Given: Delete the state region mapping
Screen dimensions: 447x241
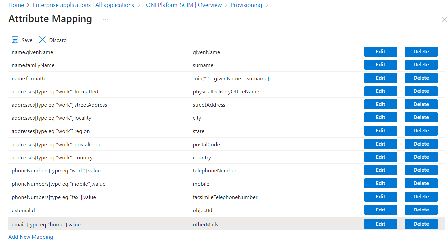Looking at the screenshot, I should point(421,131).
